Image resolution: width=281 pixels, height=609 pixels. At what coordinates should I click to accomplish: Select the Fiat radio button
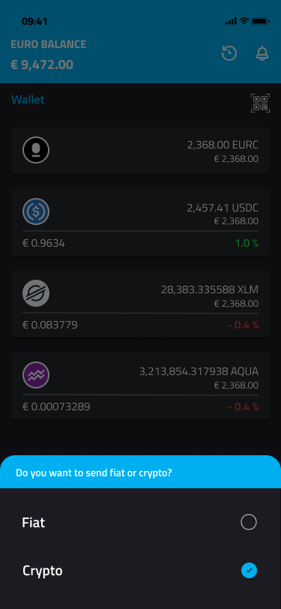click(249, 522)
